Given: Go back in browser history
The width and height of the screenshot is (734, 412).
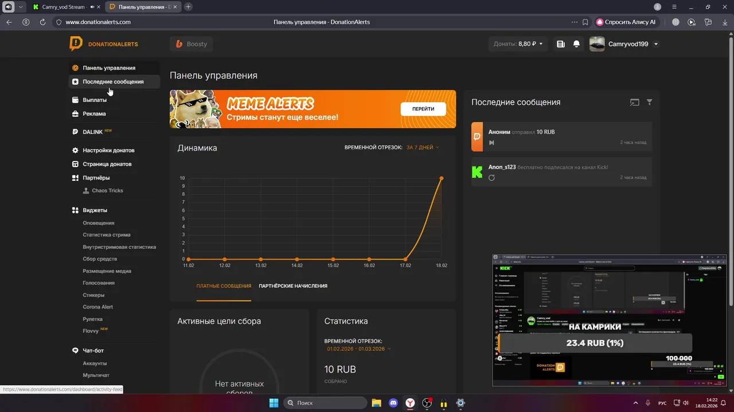Looking at the screenshot, I should (9, 22).
